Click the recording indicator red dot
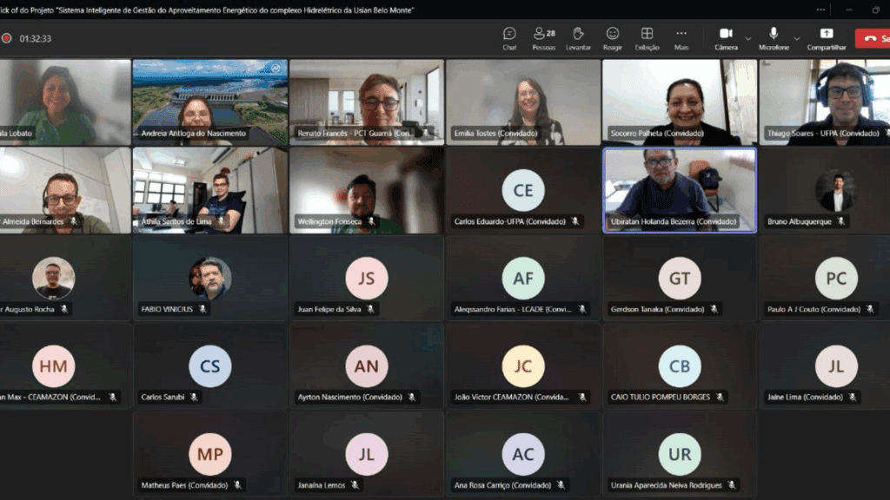890x500 pixels. 7,38
